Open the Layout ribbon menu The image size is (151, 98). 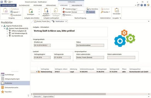coord(15,12)
